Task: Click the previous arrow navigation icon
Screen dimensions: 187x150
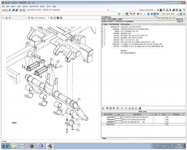Action: click(x=141, y=14)
